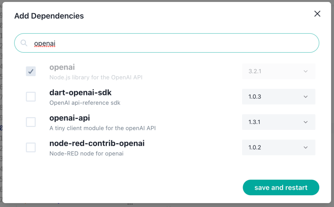Open the openai 3.2.1 version dropdown
The image size is (334, 207).
pos(279,71)
